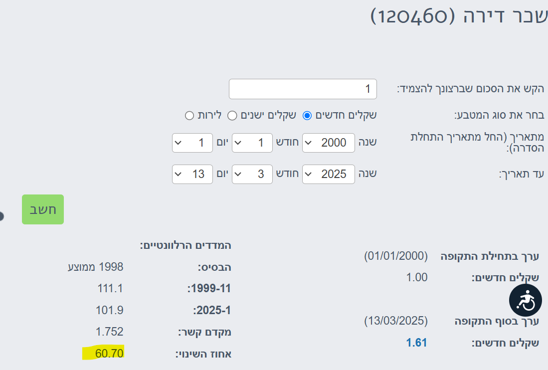548x370 pixels.
Task: Select the שקלים חדשים currency option
Action: pyautogui.click(x=307, y=116)
